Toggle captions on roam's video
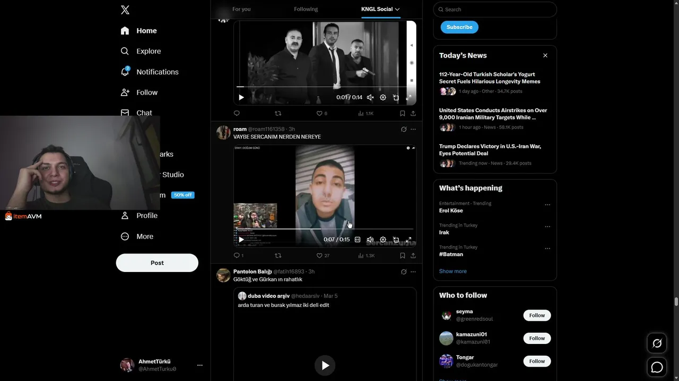This screenshot has width=679, height=381. pos(358,240)
